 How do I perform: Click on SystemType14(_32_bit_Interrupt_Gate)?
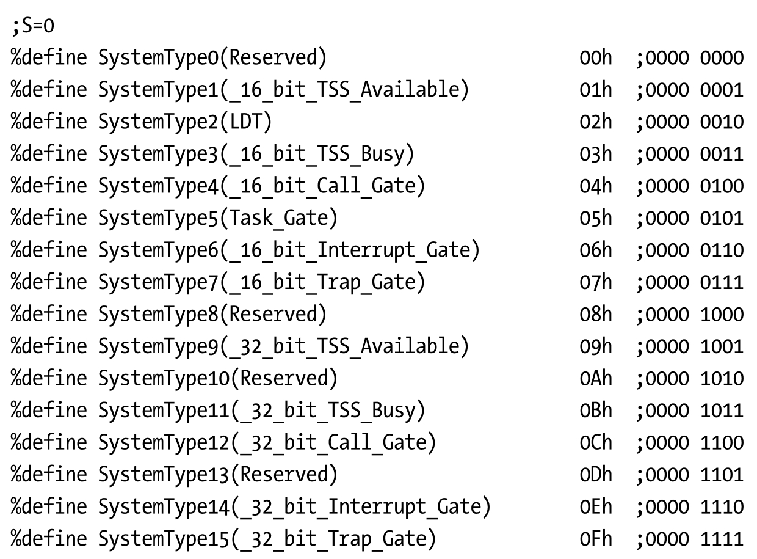point(294,506)
